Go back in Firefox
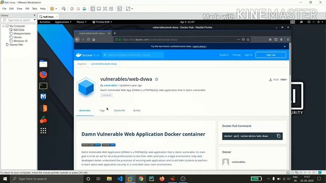The image size is (326, 183). pos(77,40)
